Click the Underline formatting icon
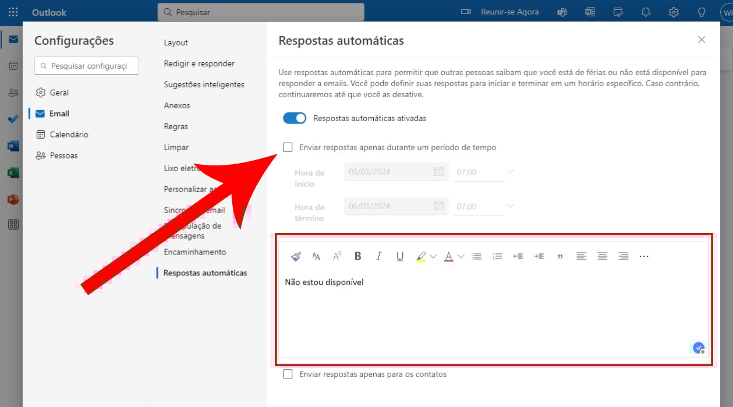 click(x=400, y=256)
